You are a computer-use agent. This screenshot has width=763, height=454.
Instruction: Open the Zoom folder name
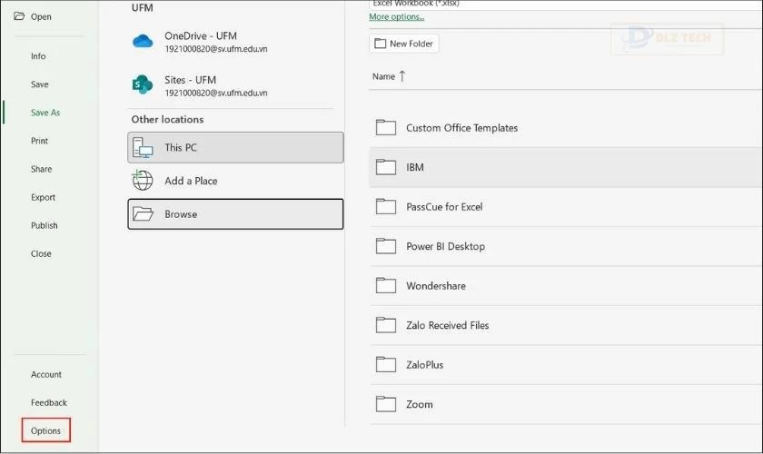[x=420, y=404]
